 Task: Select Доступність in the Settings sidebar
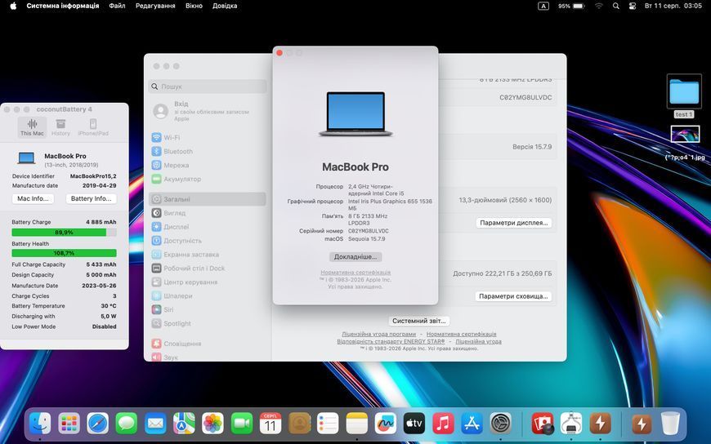click(x=208, y=241)
